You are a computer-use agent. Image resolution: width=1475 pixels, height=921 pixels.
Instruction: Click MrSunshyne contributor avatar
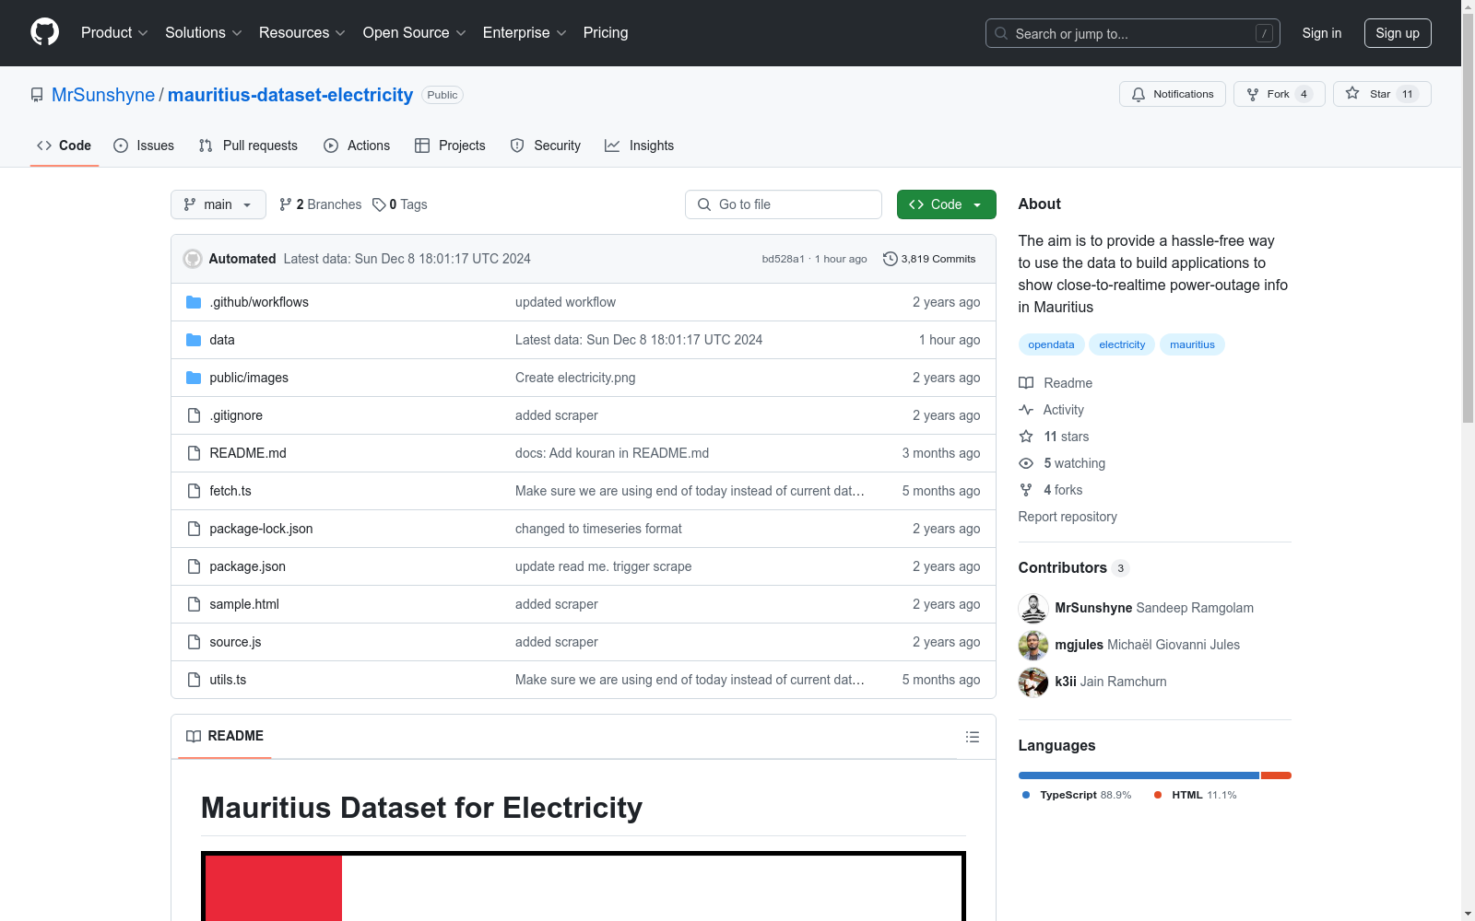[1033, 608]
